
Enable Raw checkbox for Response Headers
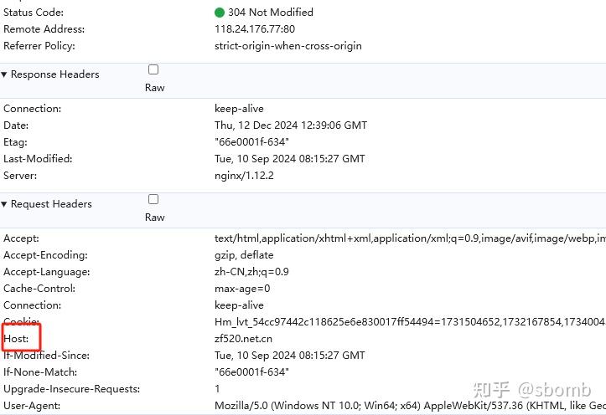click(x=153, y=69)
